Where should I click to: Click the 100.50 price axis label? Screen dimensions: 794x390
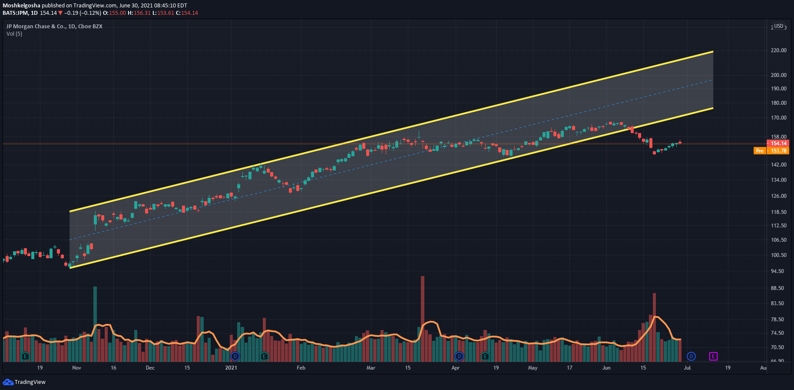[778, 255]
